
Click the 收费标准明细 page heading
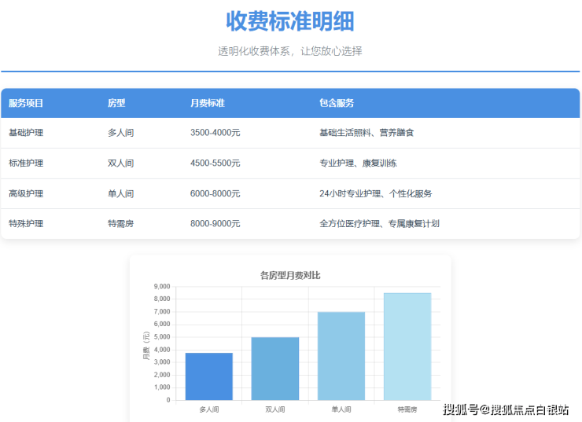tap(289, 21)
